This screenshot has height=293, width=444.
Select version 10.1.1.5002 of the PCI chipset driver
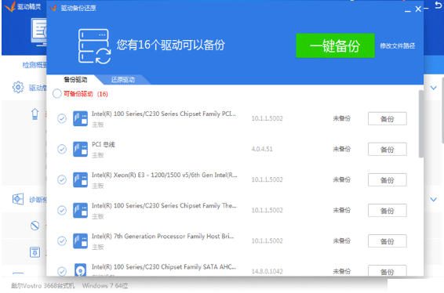click(x=267, y=118)
